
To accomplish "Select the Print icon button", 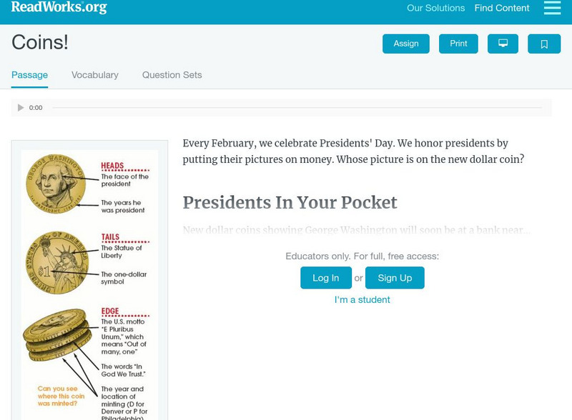I will [x=458, y=44].
